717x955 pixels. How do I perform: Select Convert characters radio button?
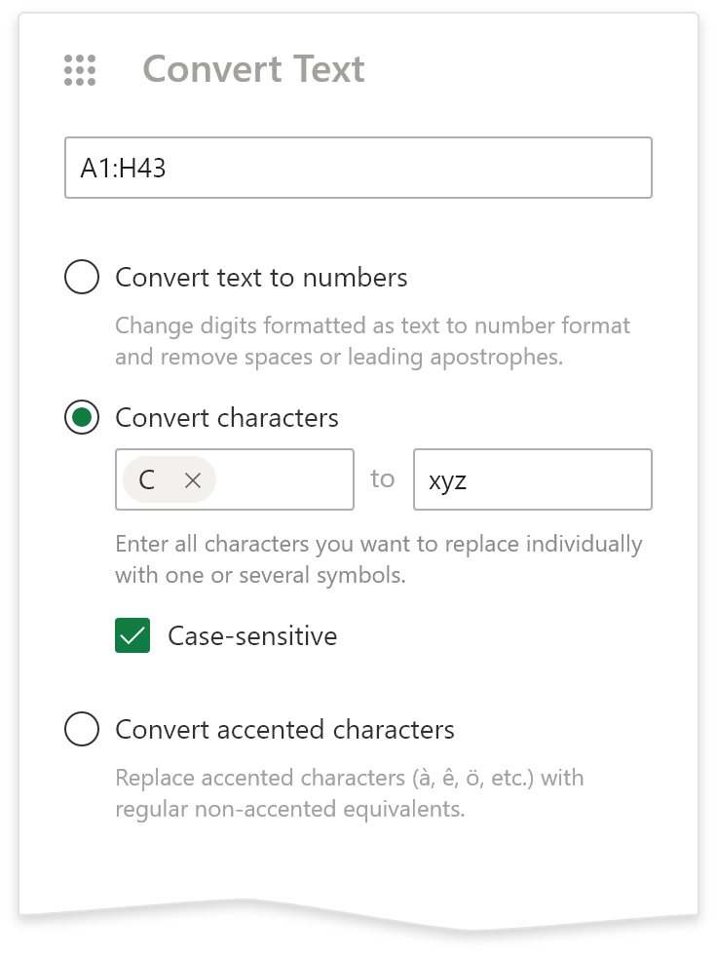click(82, 417)
